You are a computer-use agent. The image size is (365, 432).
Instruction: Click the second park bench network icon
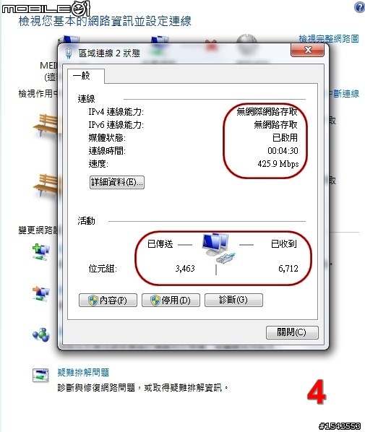46,185
